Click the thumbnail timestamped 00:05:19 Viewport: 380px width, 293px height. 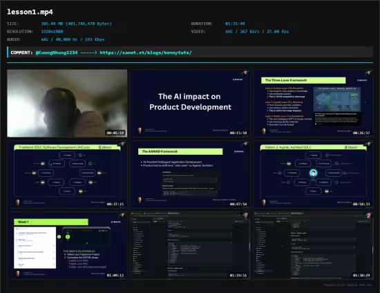click(x=67, y=104)
